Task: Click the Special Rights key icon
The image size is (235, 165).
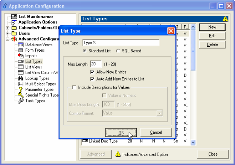Action: [x=21, y=95]
